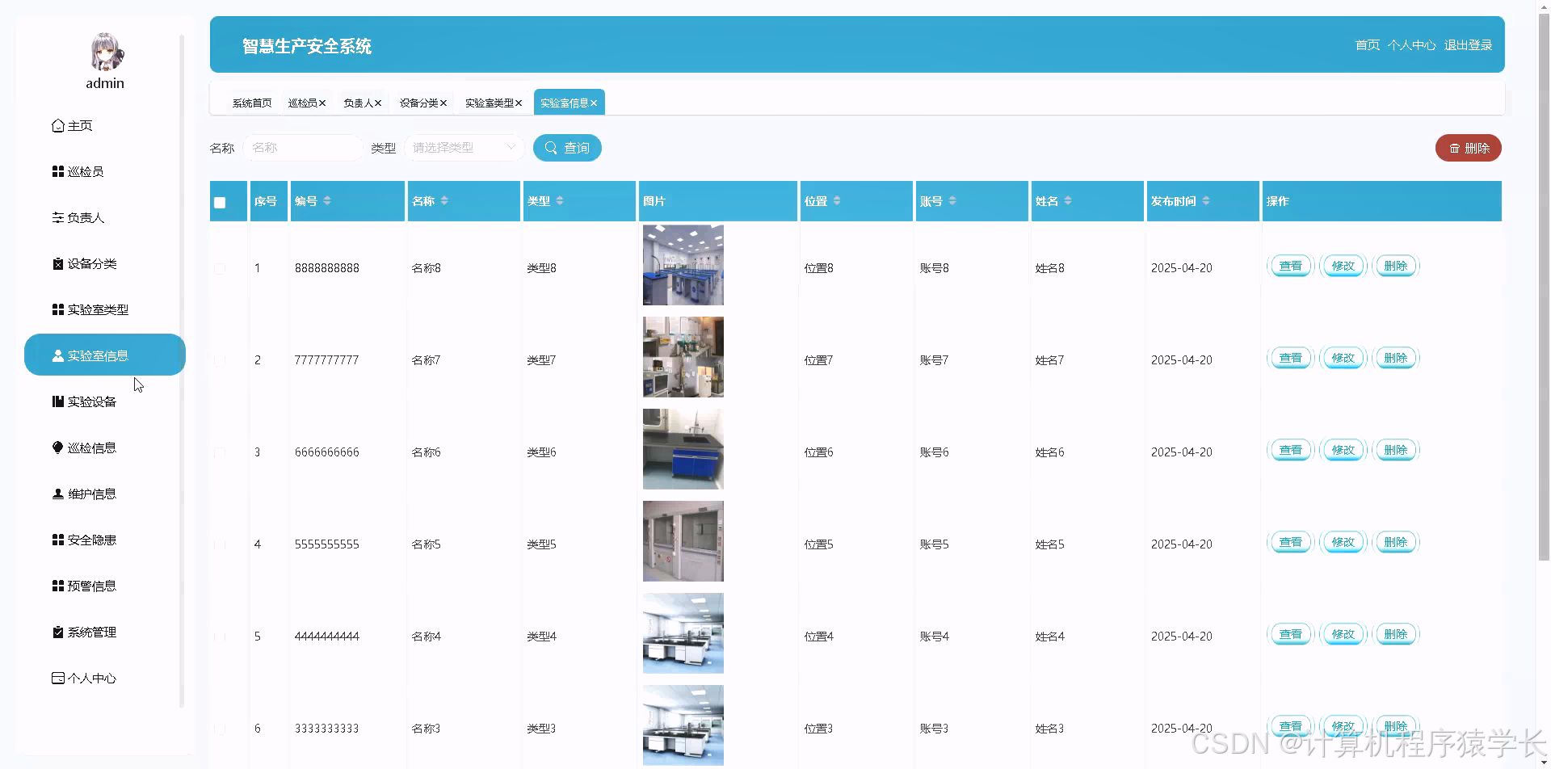Open 系统管理 menu item in sidebar
The width and height of the screenshot is (1551, 769).
pos(105,632)
